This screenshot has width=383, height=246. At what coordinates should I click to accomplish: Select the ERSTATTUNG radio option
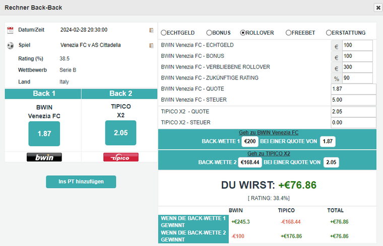(329, 33)
